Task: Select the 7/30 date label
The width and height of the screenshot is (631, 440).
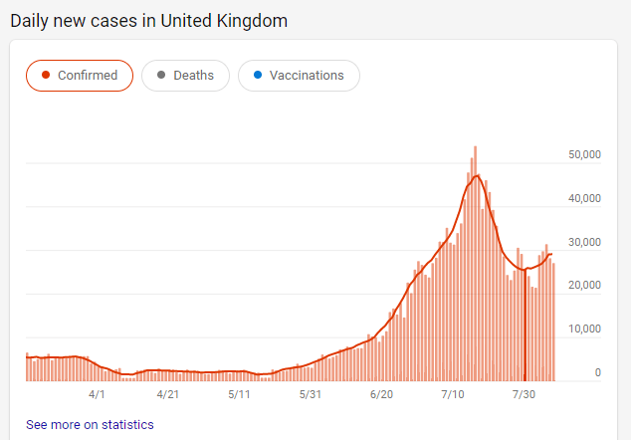Action: tap(525, 395)
